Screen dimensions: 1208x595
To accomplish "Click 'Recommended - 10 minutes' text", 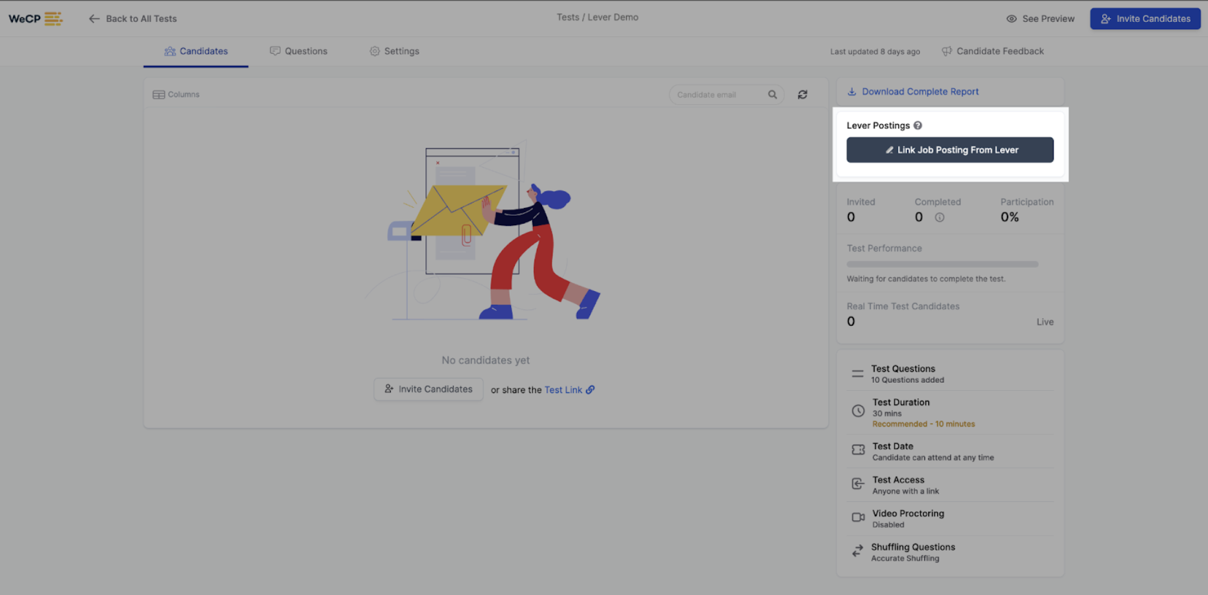I will (924, 424).
